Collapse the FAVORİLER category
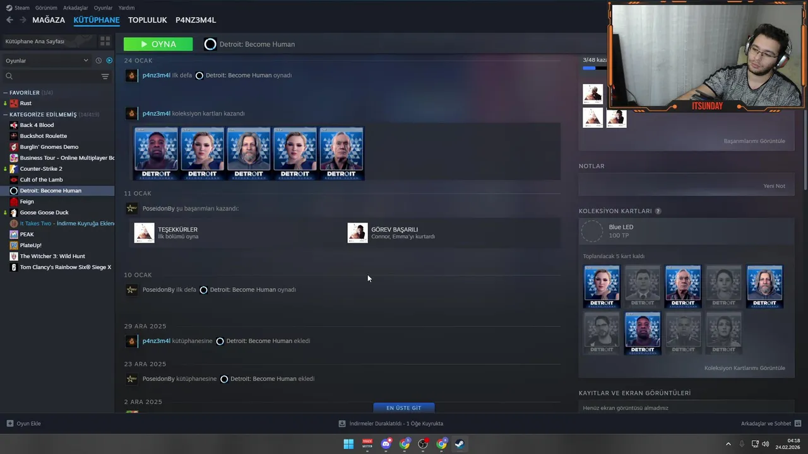 point(6,93)
